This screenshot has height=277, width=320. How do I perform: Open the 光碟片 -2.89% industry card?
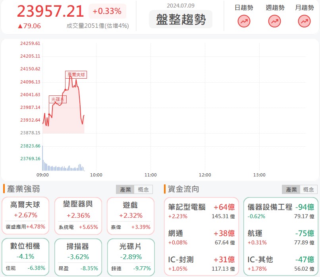pyautogui.click(x=131, y=257)
